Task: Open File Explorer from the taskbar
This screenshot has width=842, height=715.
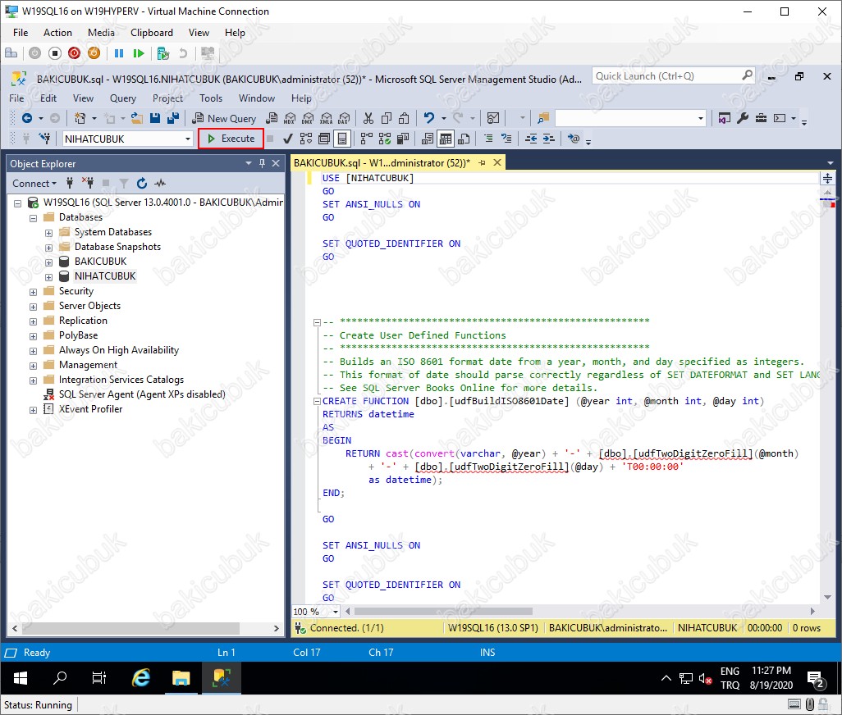Action: click(x=181, y=678)
